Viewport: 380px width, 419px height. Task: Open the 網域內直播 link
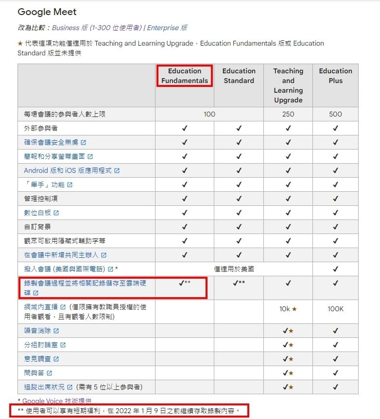(x=41, y=307)
